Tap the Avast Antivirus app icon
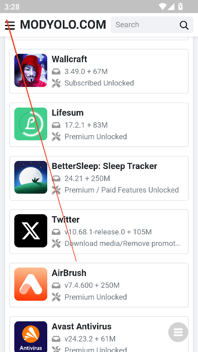Image resolution: width=198 pixels, height=352 pixels. (x=31, y=336)
